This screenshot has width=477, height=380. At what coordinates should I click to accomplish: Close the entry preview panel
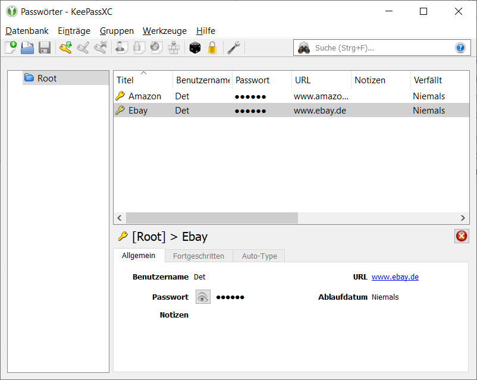click(x=461, y=236)
